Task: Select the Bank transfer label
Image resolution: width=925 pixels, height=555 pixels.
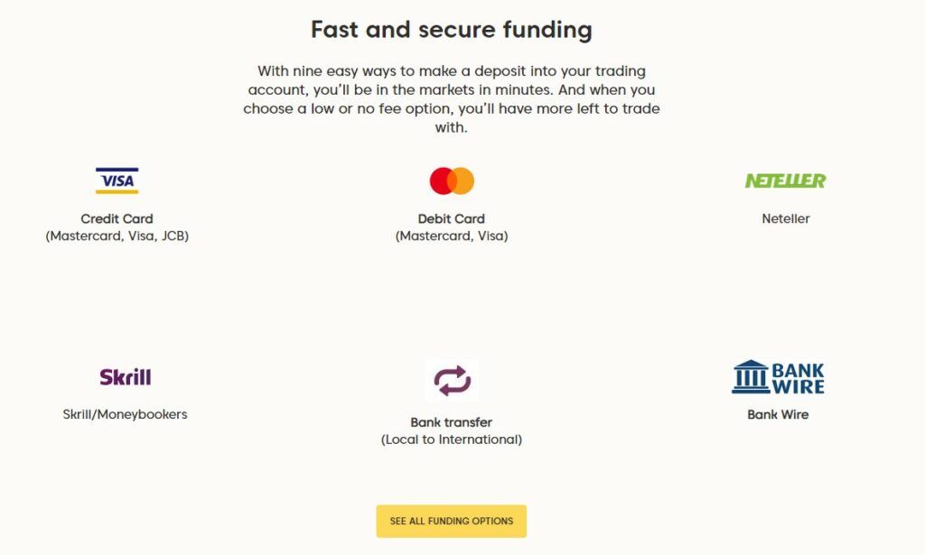Action: [x=452, y=422]
